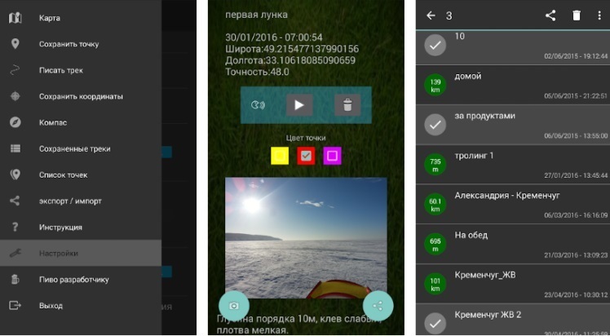
Task: Tap the 101 km badge for Кременчуг_ЖВ
Action: click(435, 284)
